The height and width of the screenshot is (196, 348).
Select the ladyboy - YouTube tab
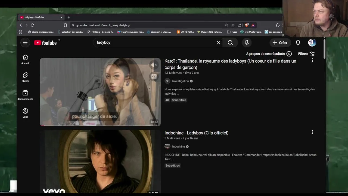coord(41,17)
